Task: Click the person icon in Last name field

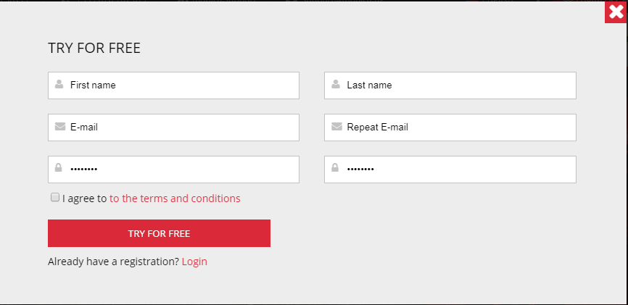Action: click(x=336, y=85)
